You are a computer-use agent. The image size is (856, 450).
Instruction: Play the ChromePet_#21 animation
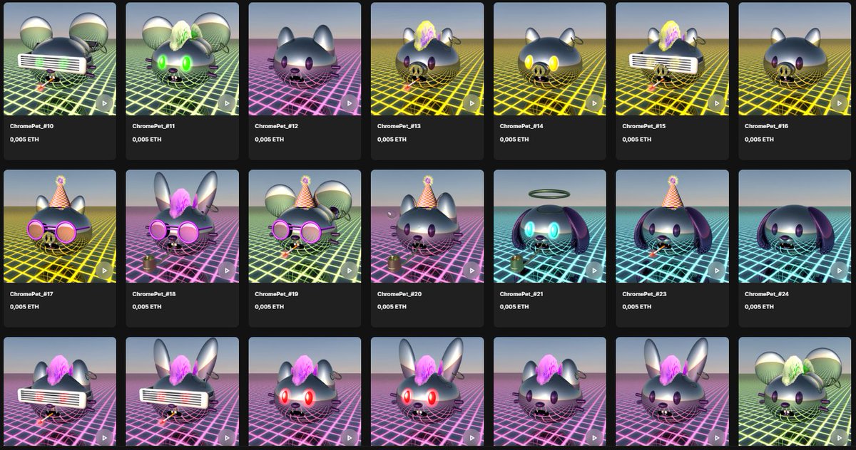coord(594,271)
